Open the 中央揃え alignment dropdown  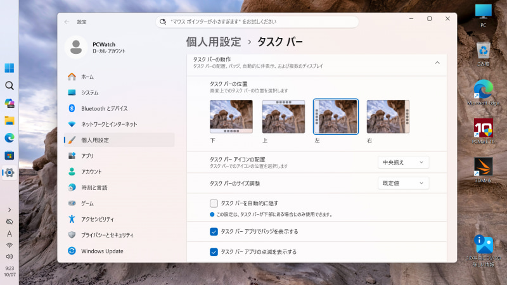[403, 162]
